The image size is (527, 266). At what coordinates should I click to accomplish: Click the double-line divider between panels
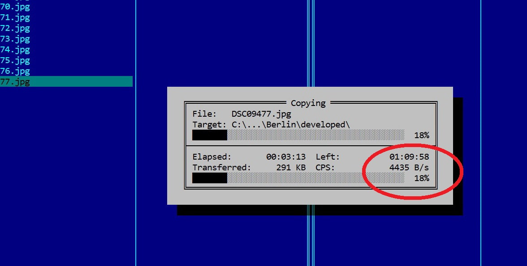tap(311, 44)
